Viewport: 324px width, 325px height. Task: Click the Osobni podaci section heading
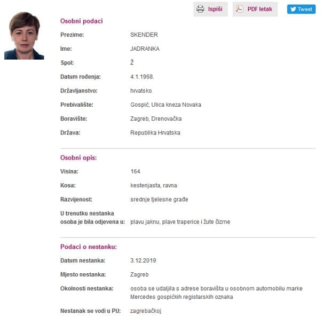coord(81,21)
